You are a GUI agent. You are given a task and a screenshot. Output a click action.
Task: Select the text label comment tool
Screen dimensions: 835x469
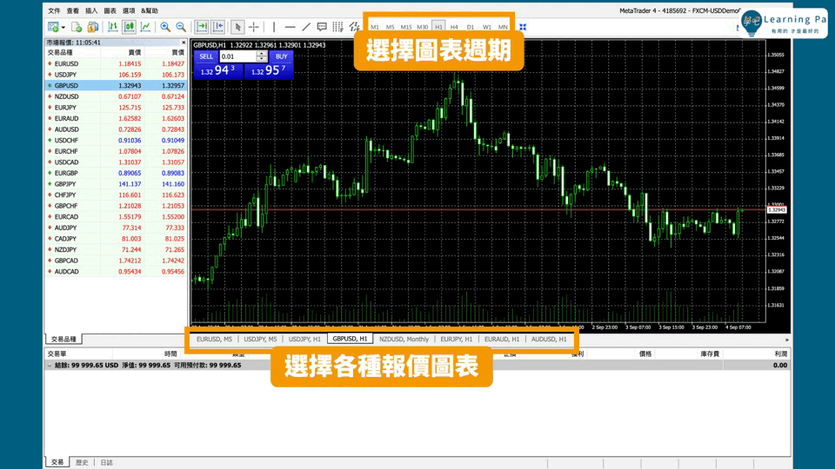click(322, 27)
